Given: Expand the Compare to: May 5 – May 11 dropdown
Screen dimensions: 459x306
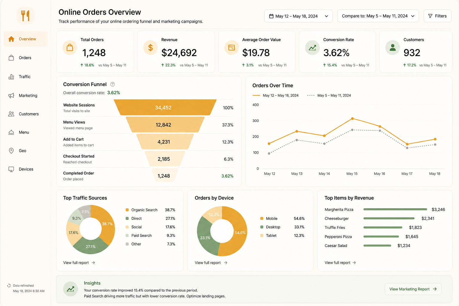Looking at the screenshot, I should [x=378, y=16].
